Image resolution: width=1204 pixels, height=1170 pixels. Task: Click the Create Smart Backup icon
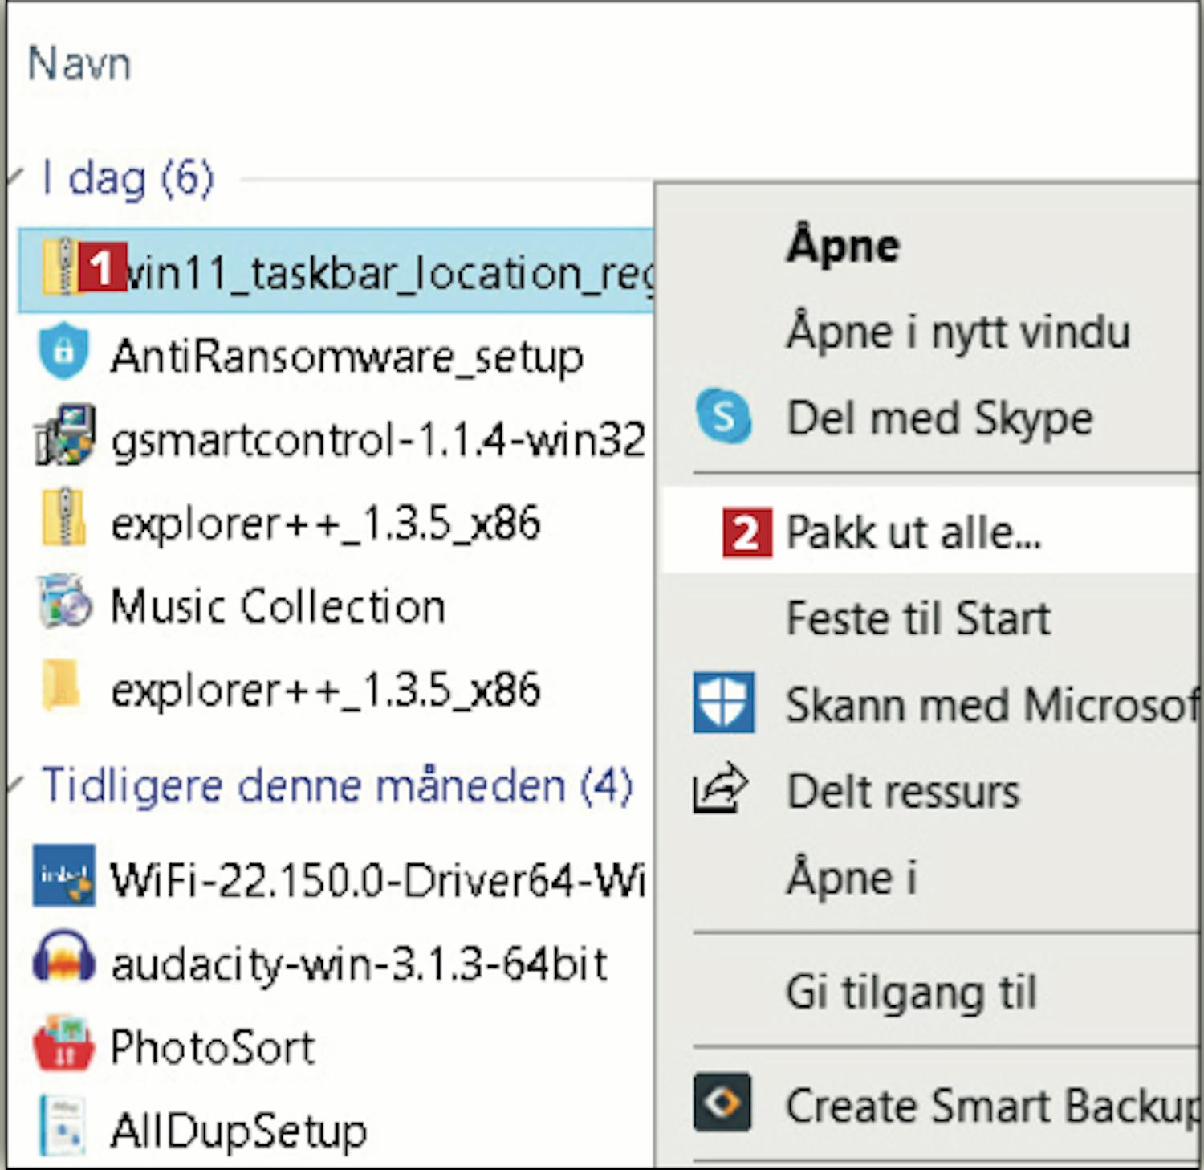click(x=722, y=1103)
